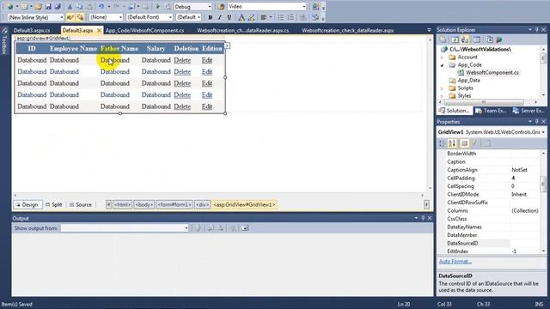Image resolution: width=550 pixels, height=309 pixels.
Task: Open GridView1 object selector dropdown
Action: coord(543,132)
